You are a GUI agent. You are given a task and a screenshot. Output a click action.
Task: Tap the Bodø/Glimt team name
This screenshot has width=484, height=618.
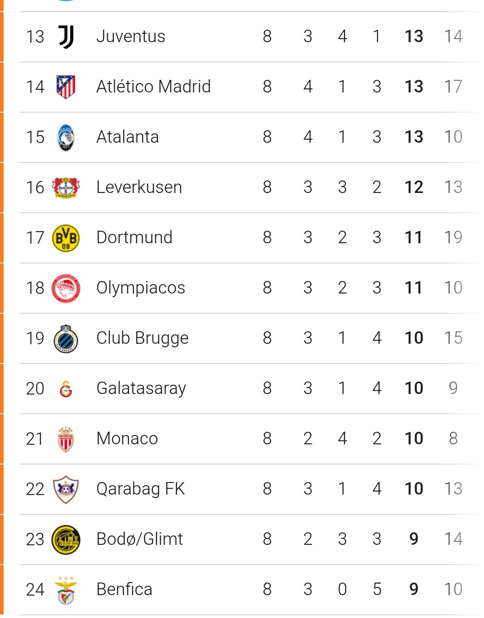pyautogui.click(x=140, y=539)
